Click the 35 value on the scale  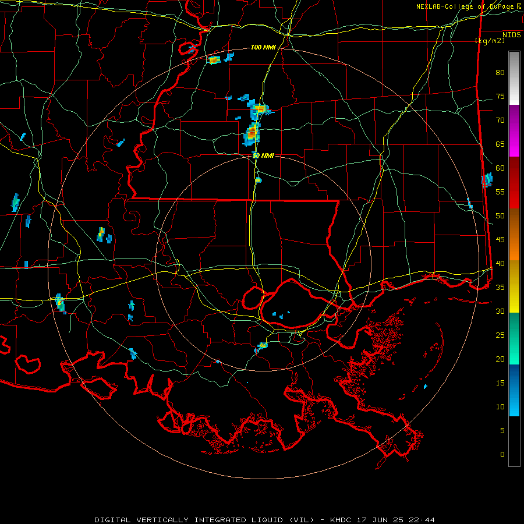click(x=500, y=288)
